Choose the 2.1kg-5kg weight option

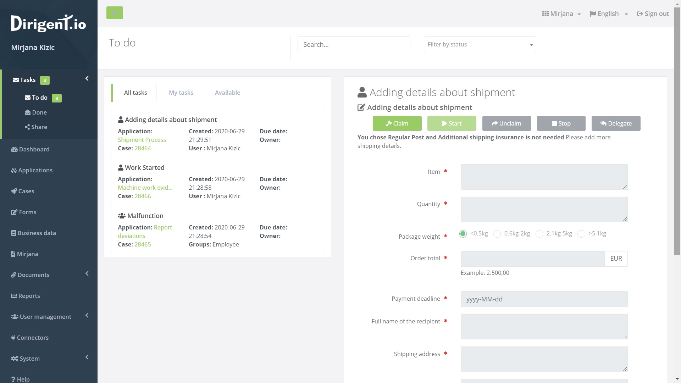click(539, 234)
